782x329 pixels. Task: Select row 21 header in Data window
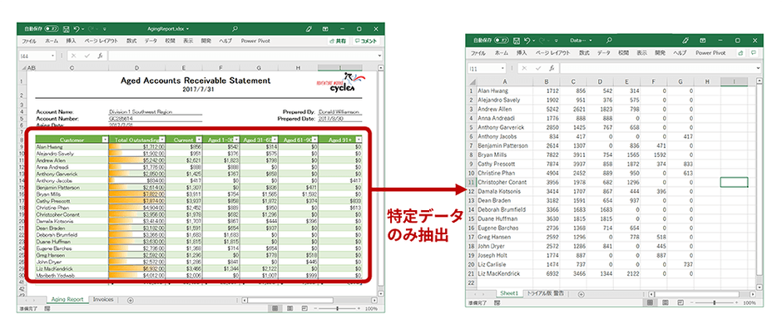point(470,274)
